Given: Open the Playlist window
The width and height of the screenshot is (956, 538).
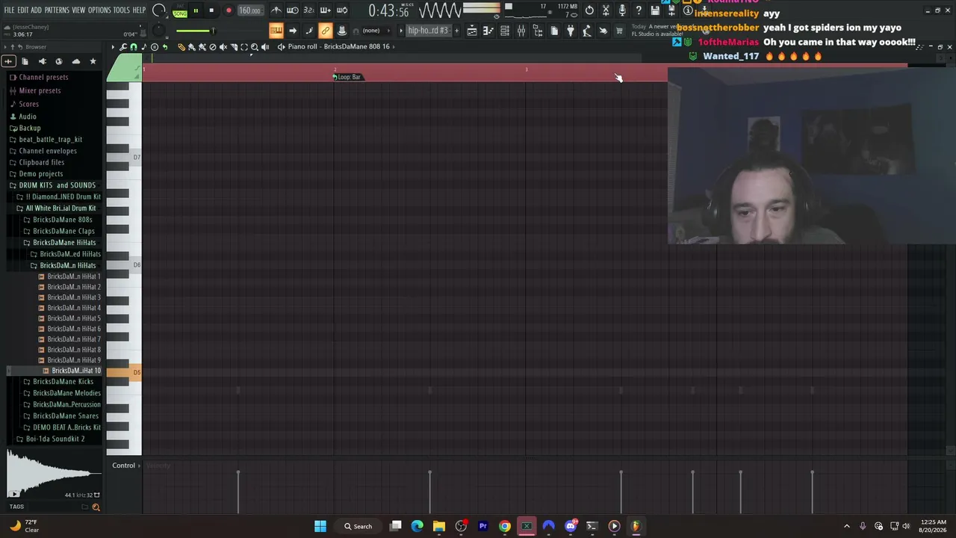Looking at the screenshot, I should (x=472, y=31).
